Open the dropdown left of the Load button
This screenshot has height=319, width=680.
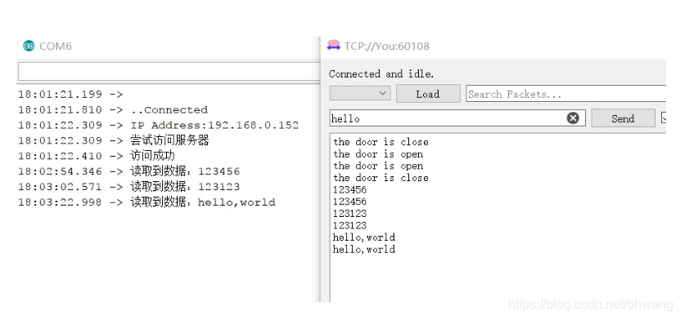pos(360,93)
